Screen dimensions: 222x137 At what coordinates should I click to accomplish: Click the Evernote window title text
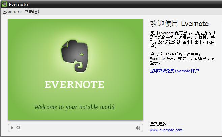pos(18,4)
